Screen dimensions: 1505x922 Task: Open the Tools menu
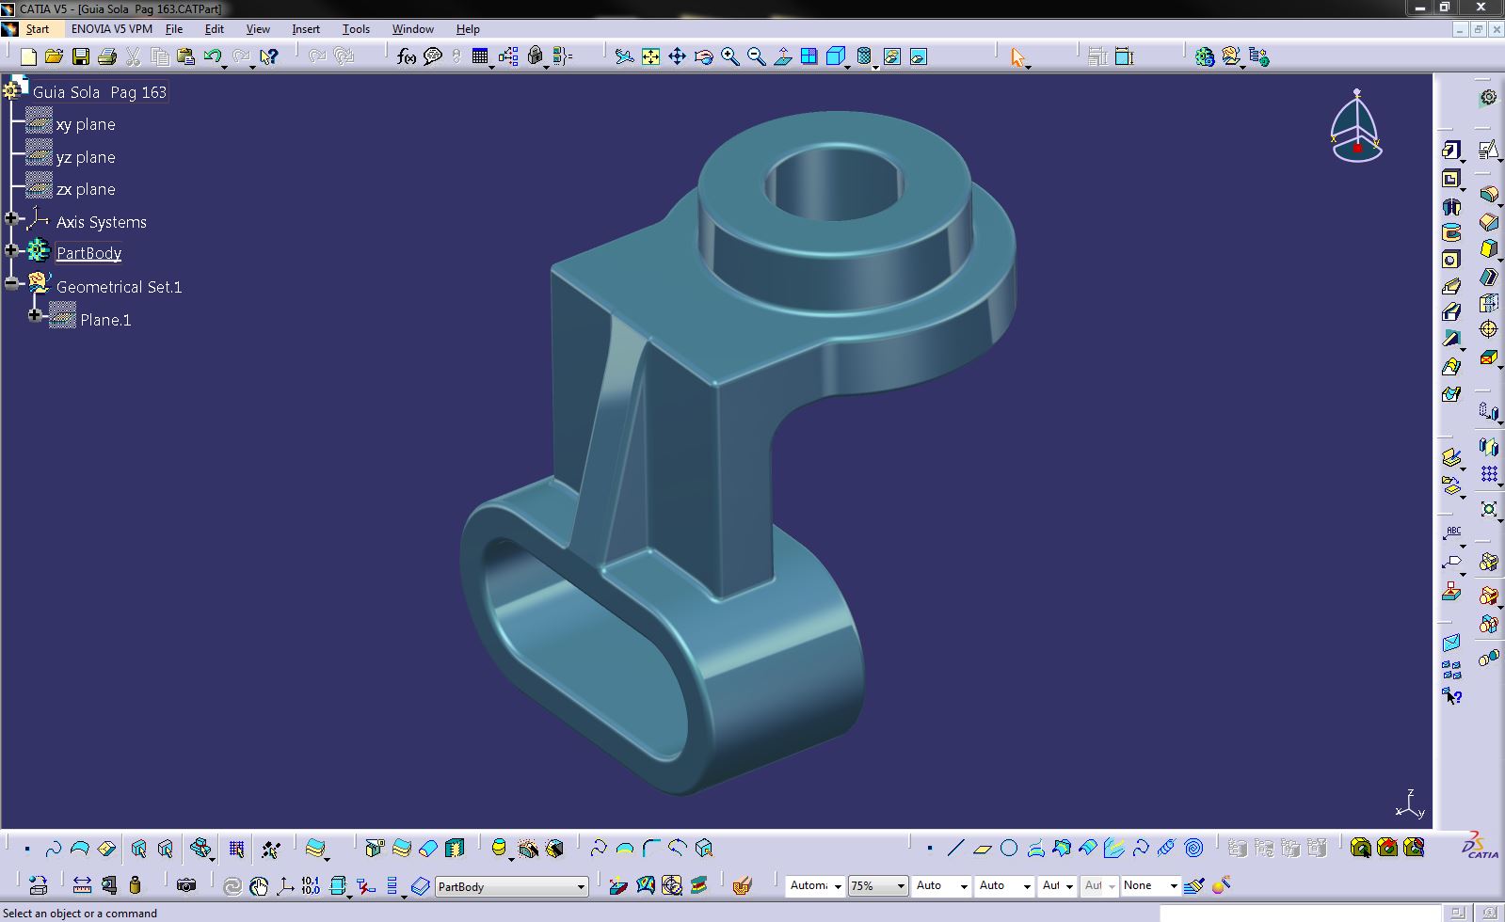(x=356, y=29)
